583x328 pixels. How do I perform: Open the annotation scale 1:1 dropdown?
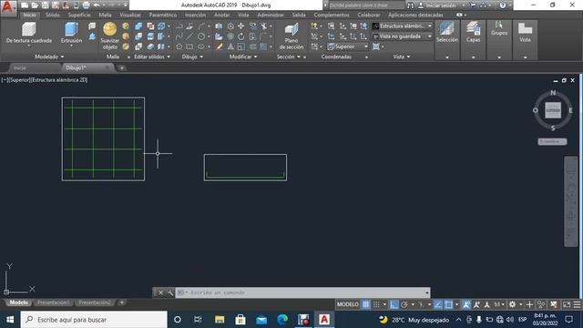(x=499, y=304)
